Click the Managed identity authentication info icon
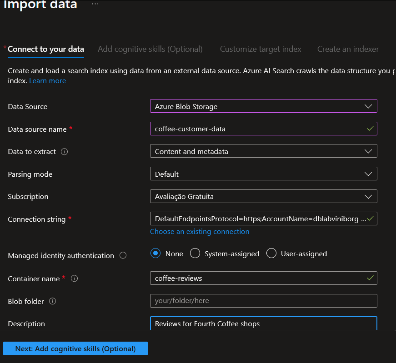Image resolution: width=396 pixels, height=363 pixels. pos(123,255)
